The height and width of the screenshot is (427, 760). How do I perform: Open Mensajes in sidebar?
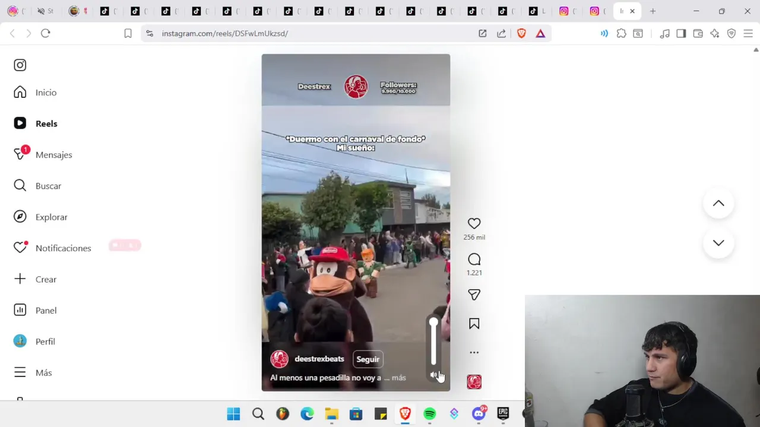[43, 155]
